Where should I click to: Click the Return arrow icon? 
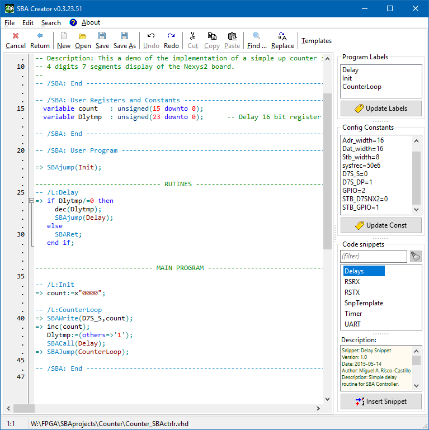pyautogui.click(x=40, y=36)
